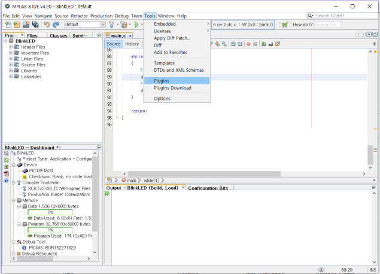This screenshot has width=380, height=274.
Task: Click main in the breadcrumb bar
Action: click(x=131, y=181)
